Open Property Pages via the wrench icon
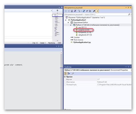The height and width of the screenshot is (114, 136). [73, 73]
